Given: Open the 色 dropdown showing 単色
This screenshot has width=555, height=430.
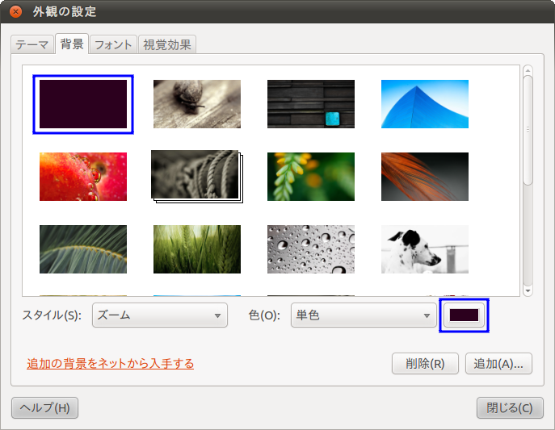Looking at the screenshot, I should click(x=364, y=315).
